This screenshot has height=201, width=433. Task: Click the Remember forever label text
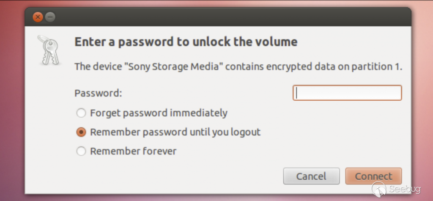click(133, 151)
